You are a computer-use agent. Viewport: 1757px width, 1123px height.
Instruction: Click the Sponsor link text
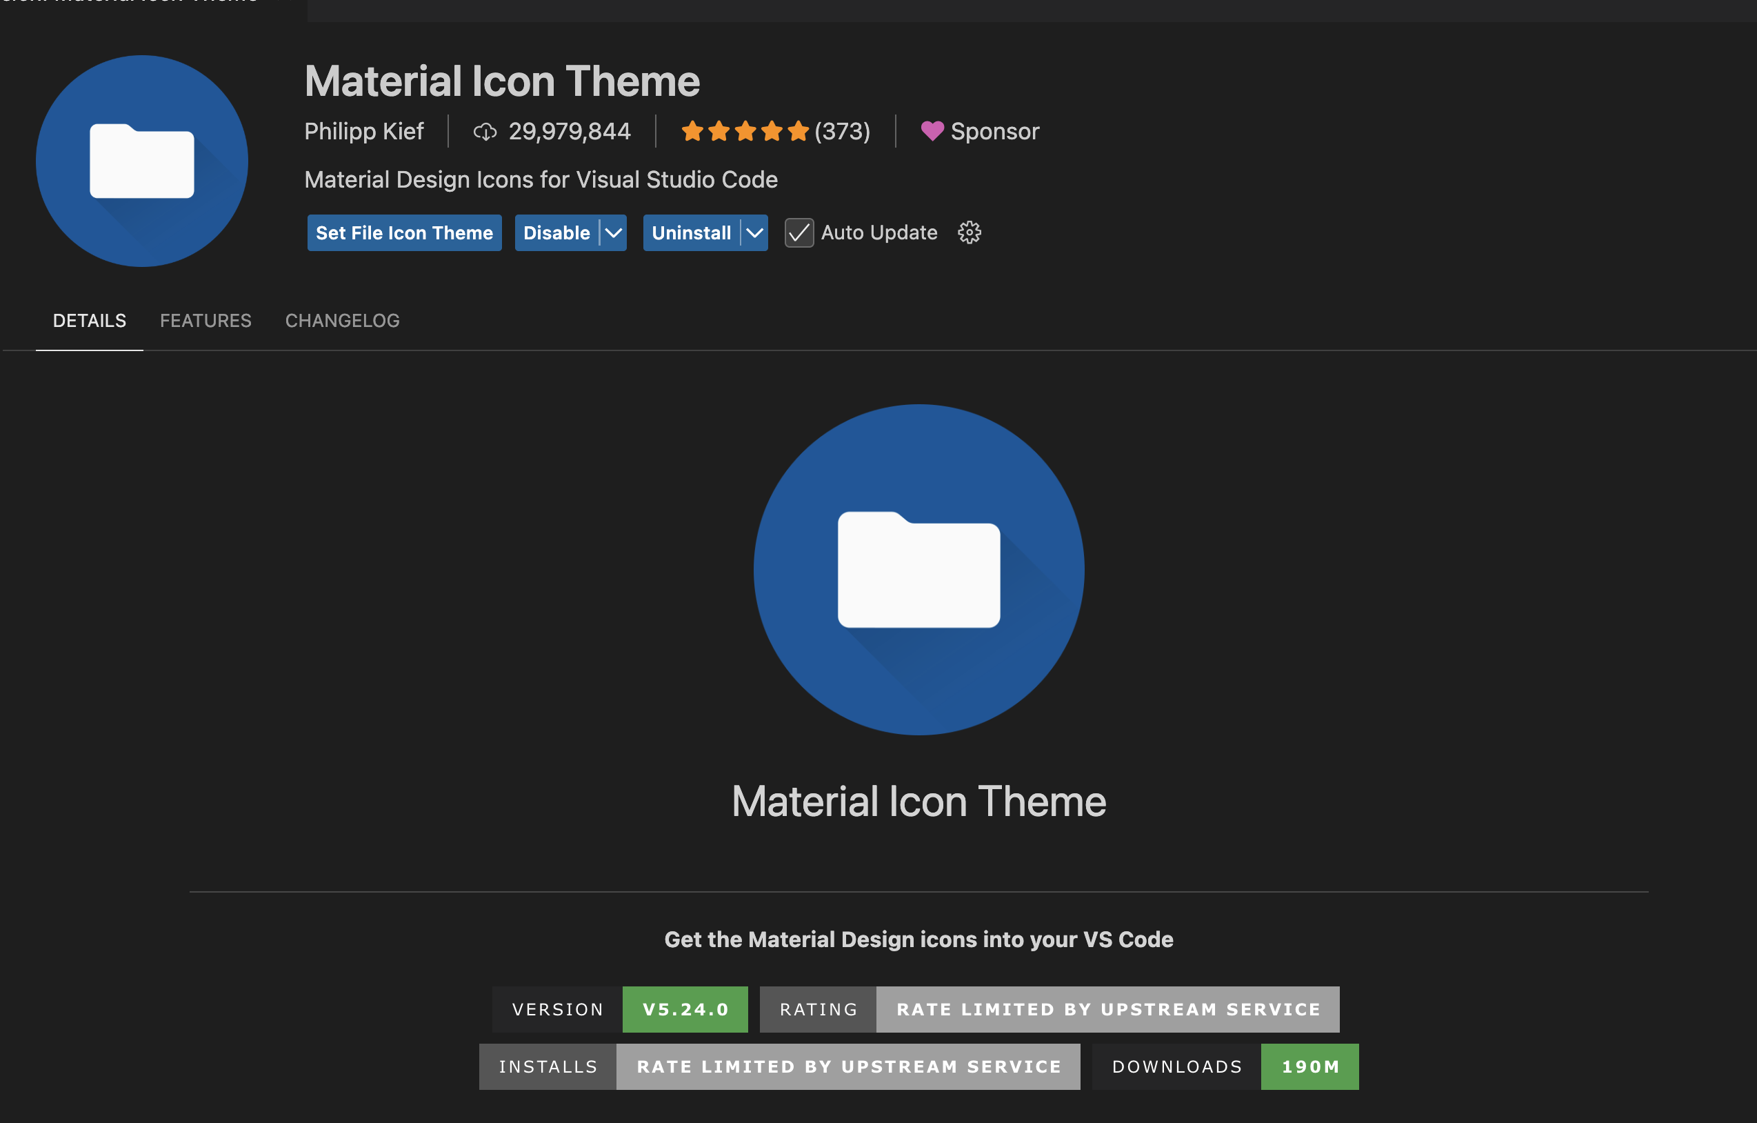coord(994,131)
